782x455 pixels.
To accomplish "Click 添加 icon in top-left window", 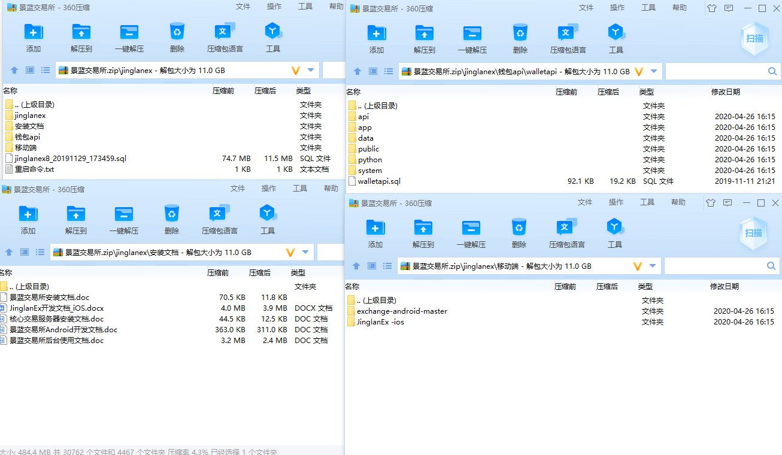I will pyautogui.click(x=34, y=32).
